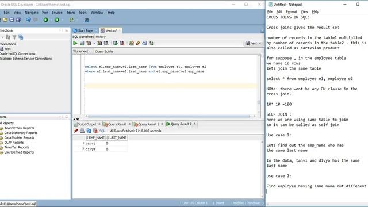Switch to the Start Page tab

[85, 30]
